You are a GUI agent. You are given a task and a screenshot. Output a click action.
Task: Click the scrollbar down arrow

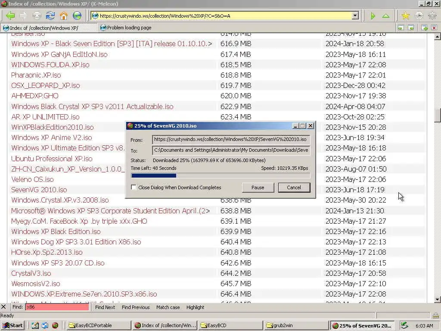[438, 299]
